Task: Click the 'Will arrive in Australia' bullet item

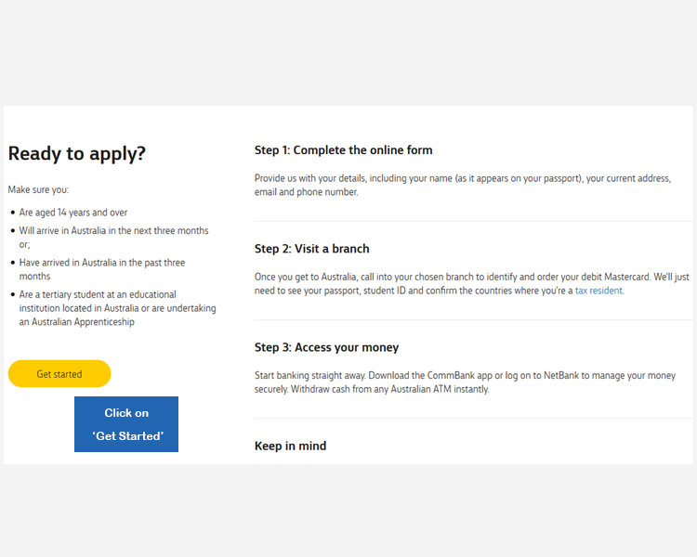Action: coord(113,230)
